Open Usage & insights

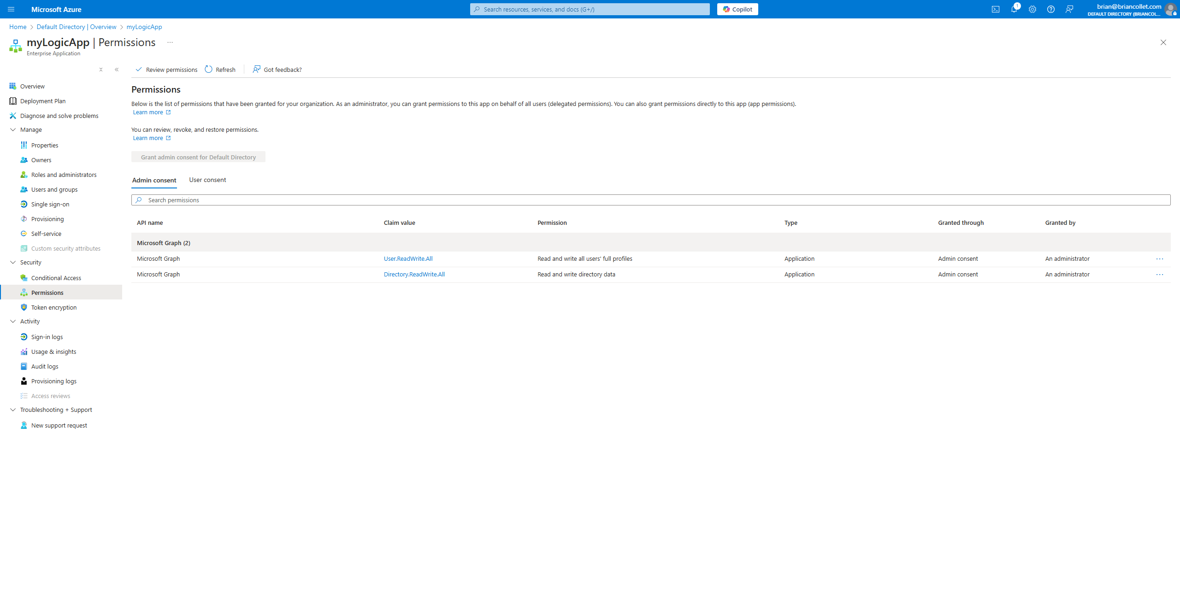pyautogui.click(x=53, y=352)
